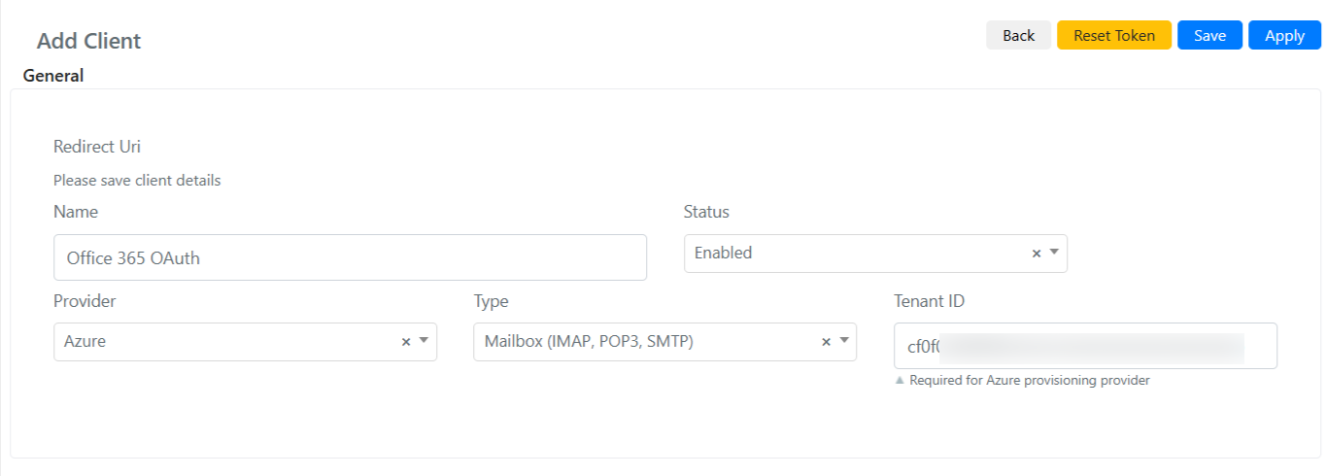The width and height of the screenshot is (1327, 476).
Task: Clear the Type Mailbox selection x icon
Action: tap(826, 342)
